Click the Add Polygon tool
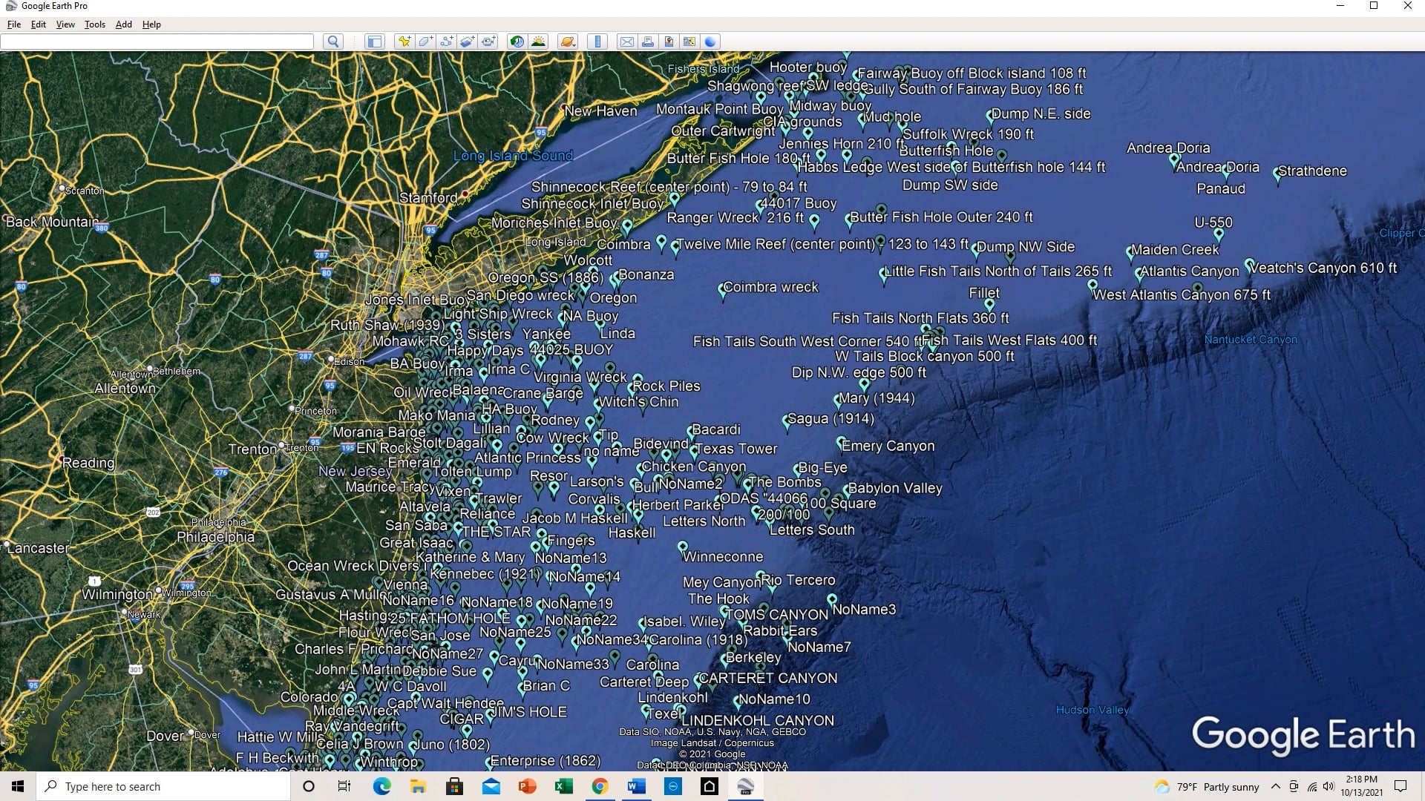 click(425, 42)
